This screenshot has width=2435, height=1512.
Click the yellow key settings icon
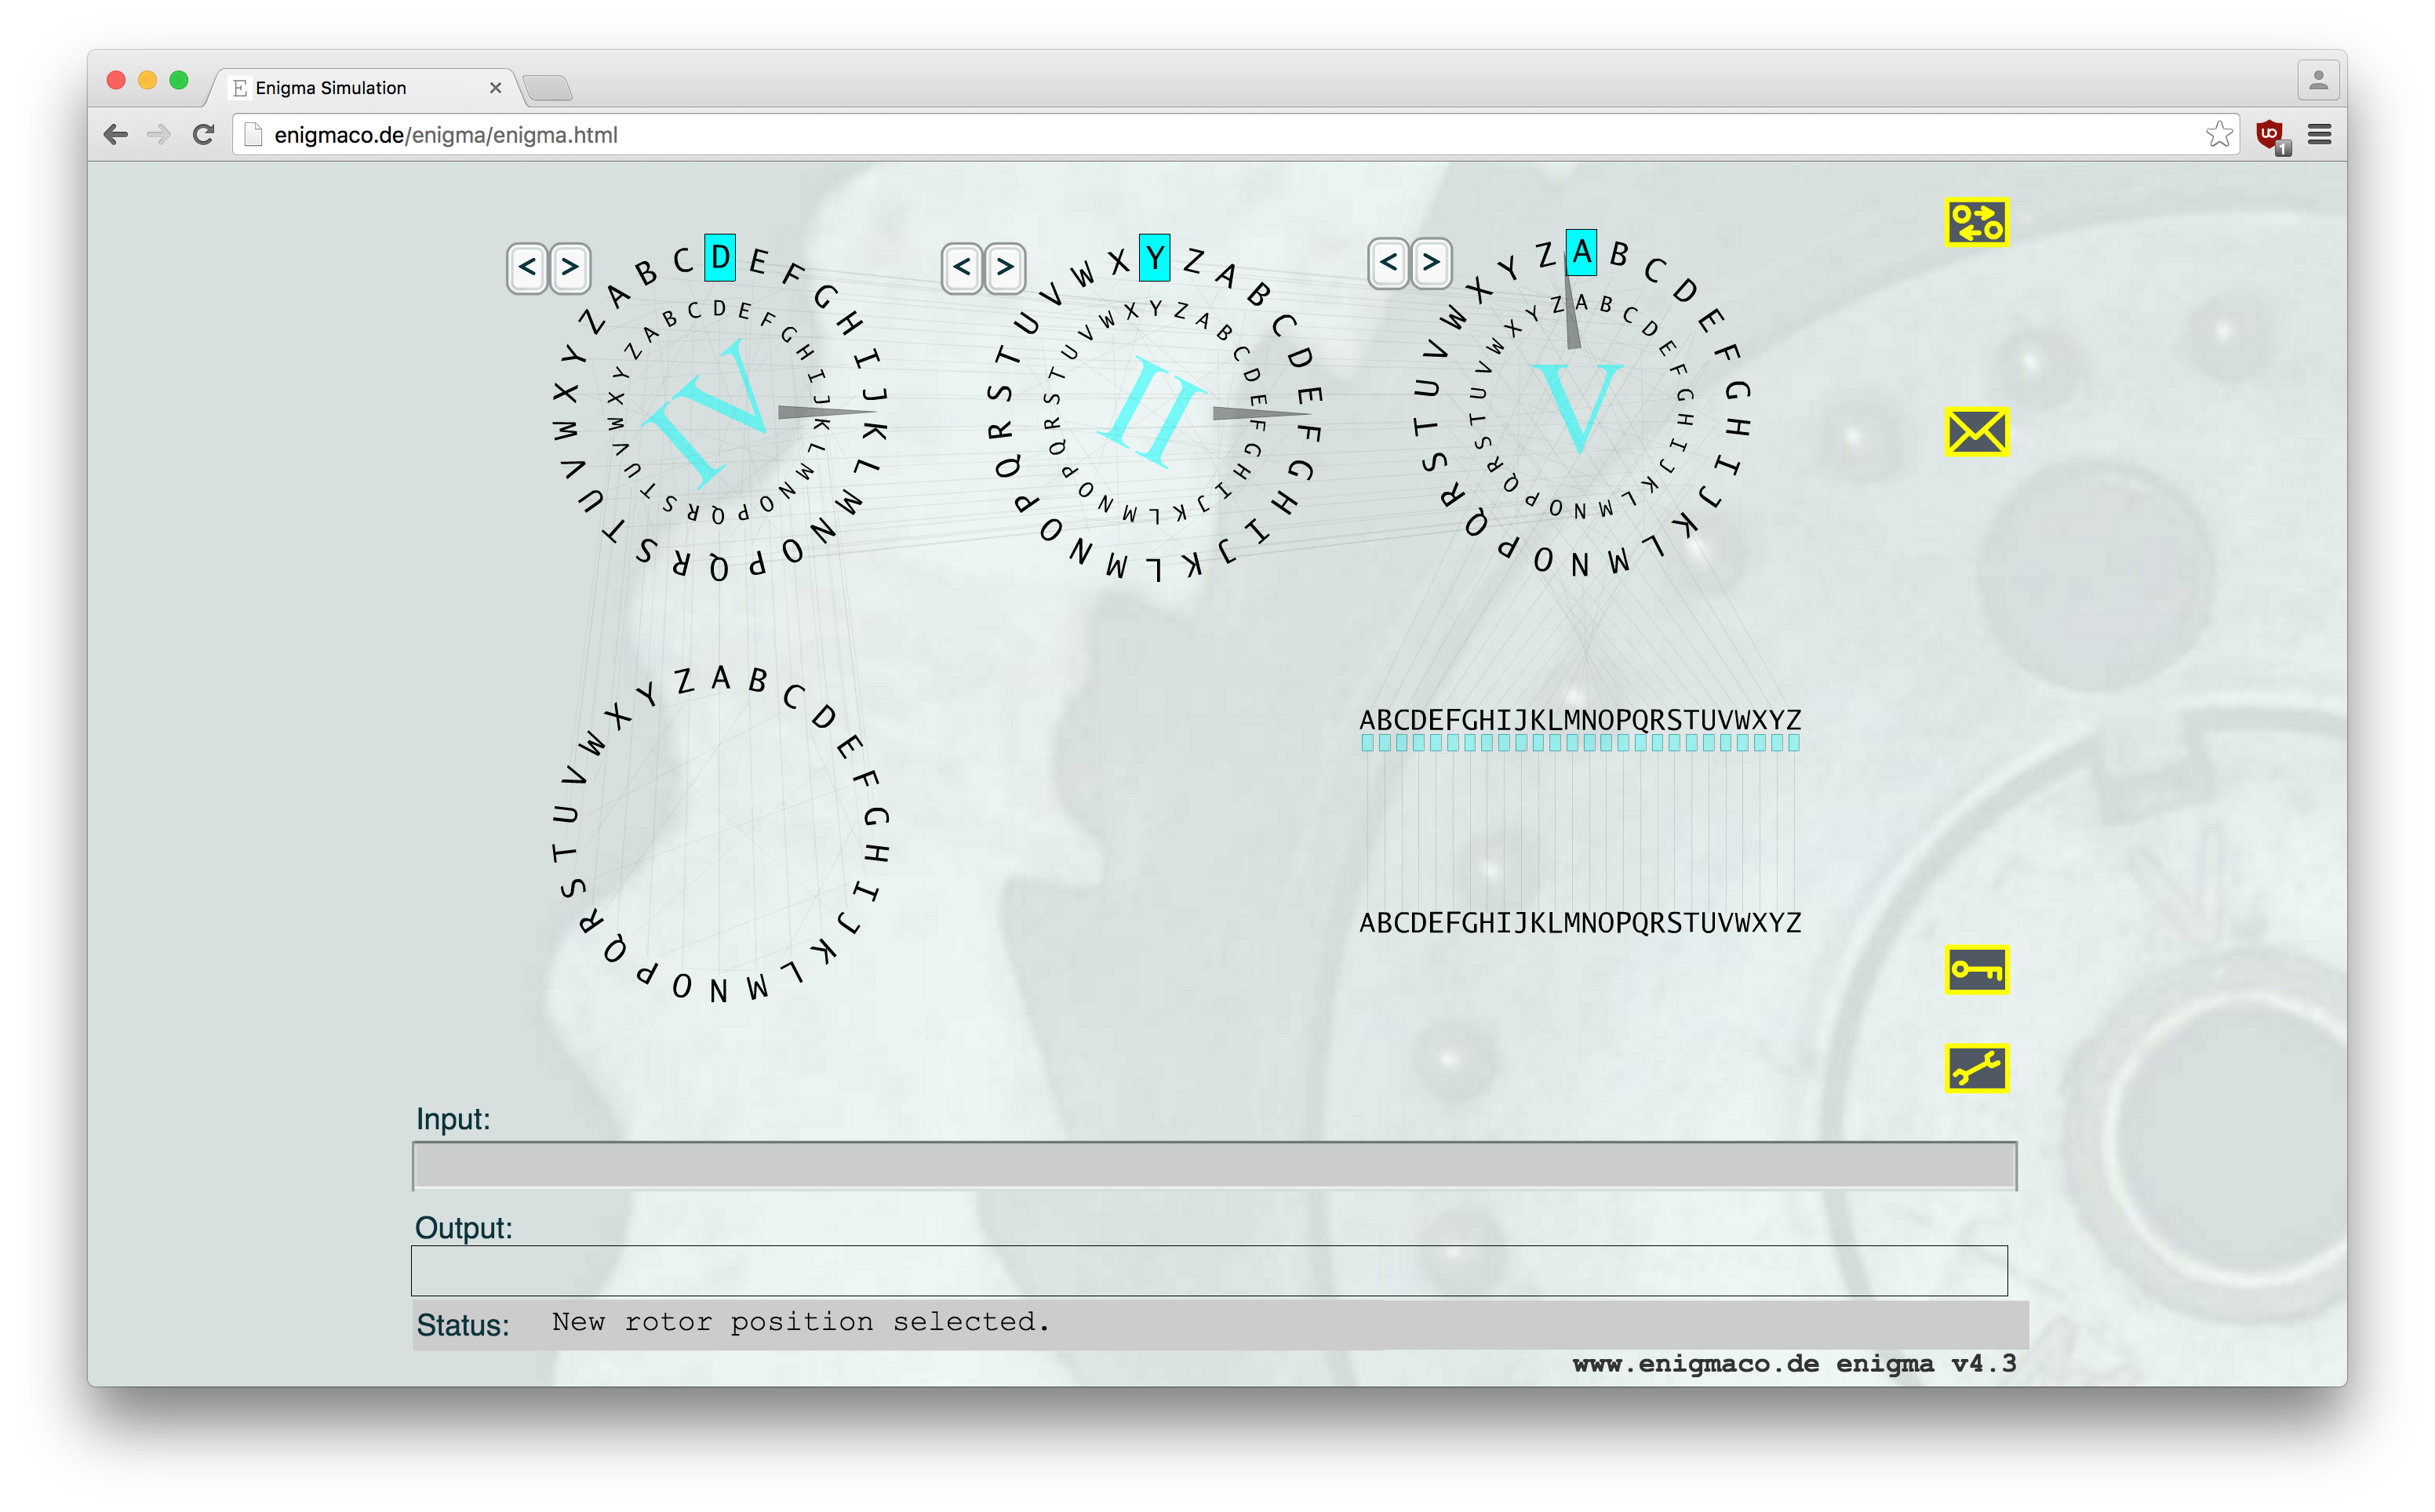click(x=1976, y=969)
